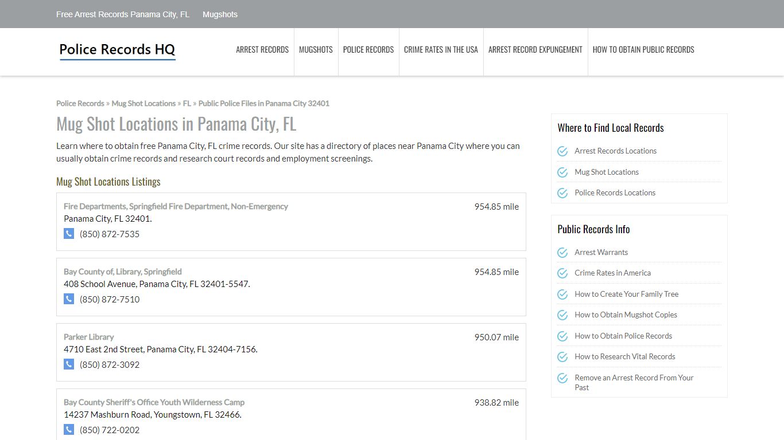Click phone icon beside (850) 872-7535
The height and width of the screenshot is (440, 784).
[69, 234]
